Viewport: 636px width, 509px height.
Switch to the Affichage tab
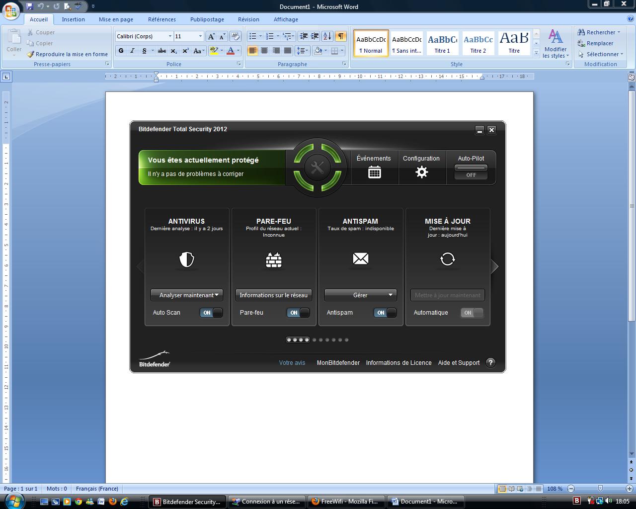[x=286, y=19]
